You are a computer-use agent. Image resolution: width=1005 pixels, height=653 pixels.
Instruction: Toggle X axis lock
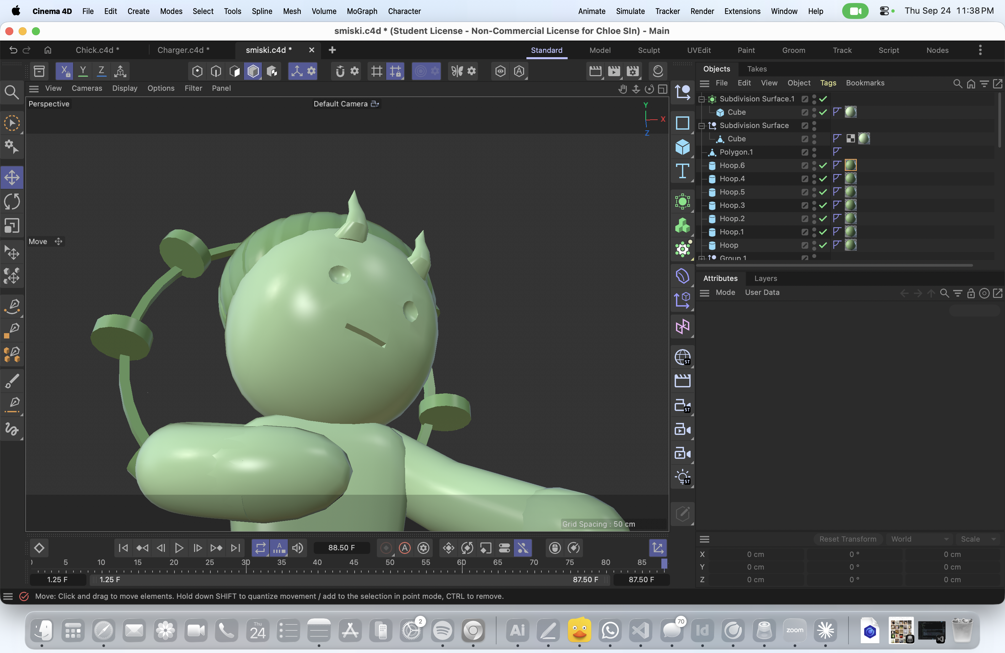point(64,71)
